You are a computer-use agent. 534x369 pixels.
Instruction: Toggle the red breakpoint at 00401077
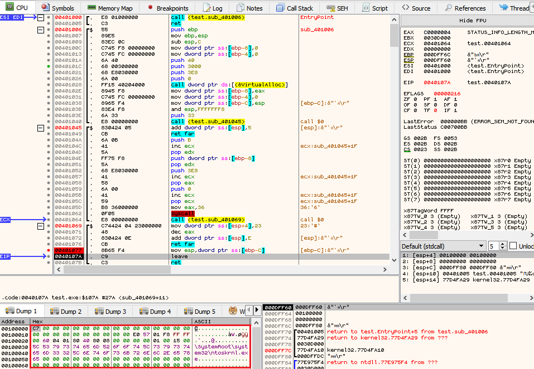tap(49, 250)
